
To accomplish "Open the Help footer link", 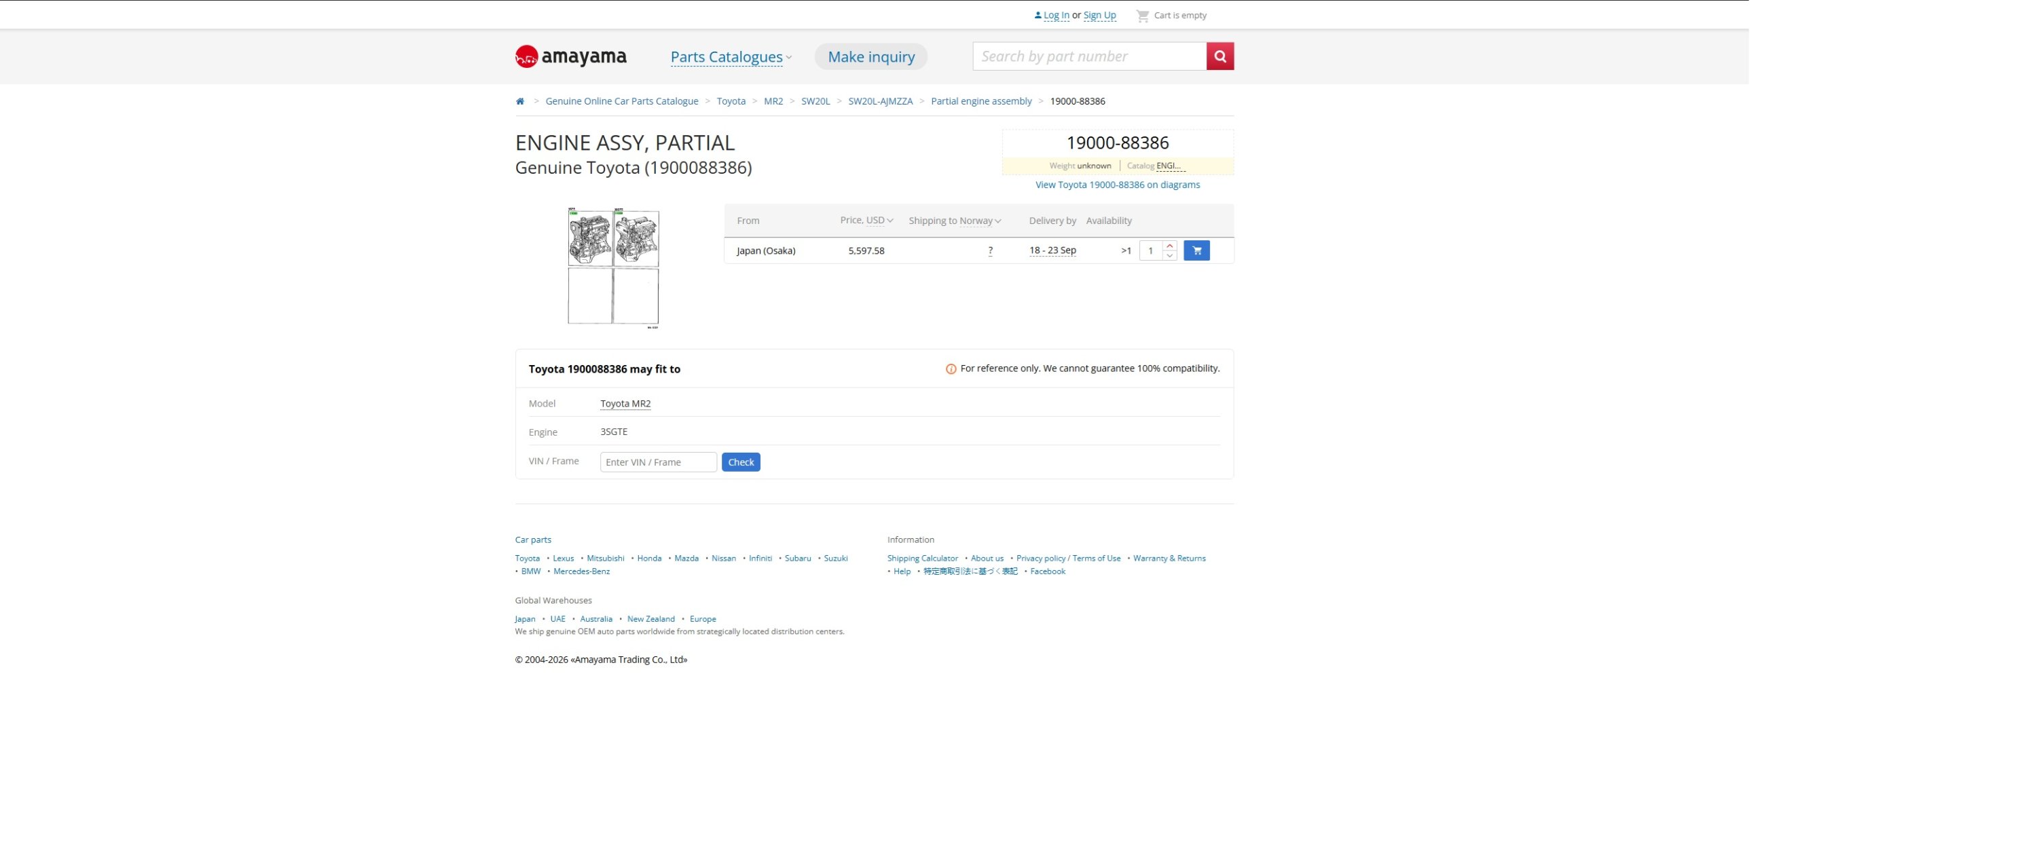I will [x=902, y=571].
